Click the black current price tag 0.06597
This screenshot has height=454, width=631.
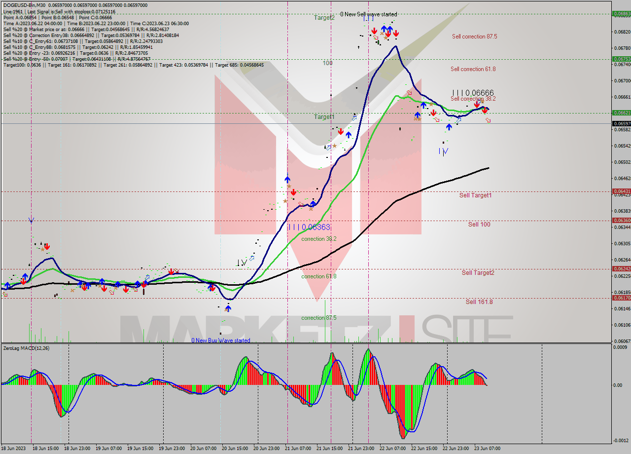point(621,123)
